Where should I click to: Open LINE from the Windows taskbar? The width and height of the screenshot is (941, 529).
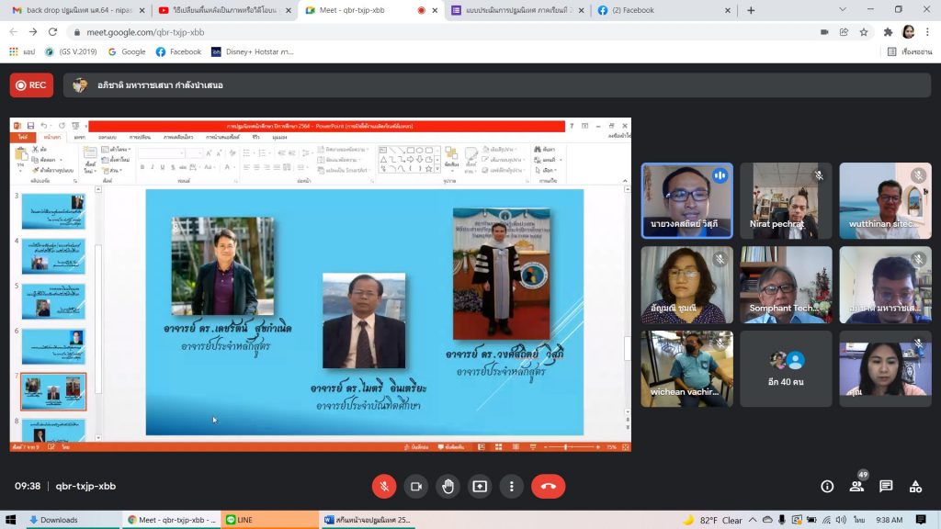(268, 520)
